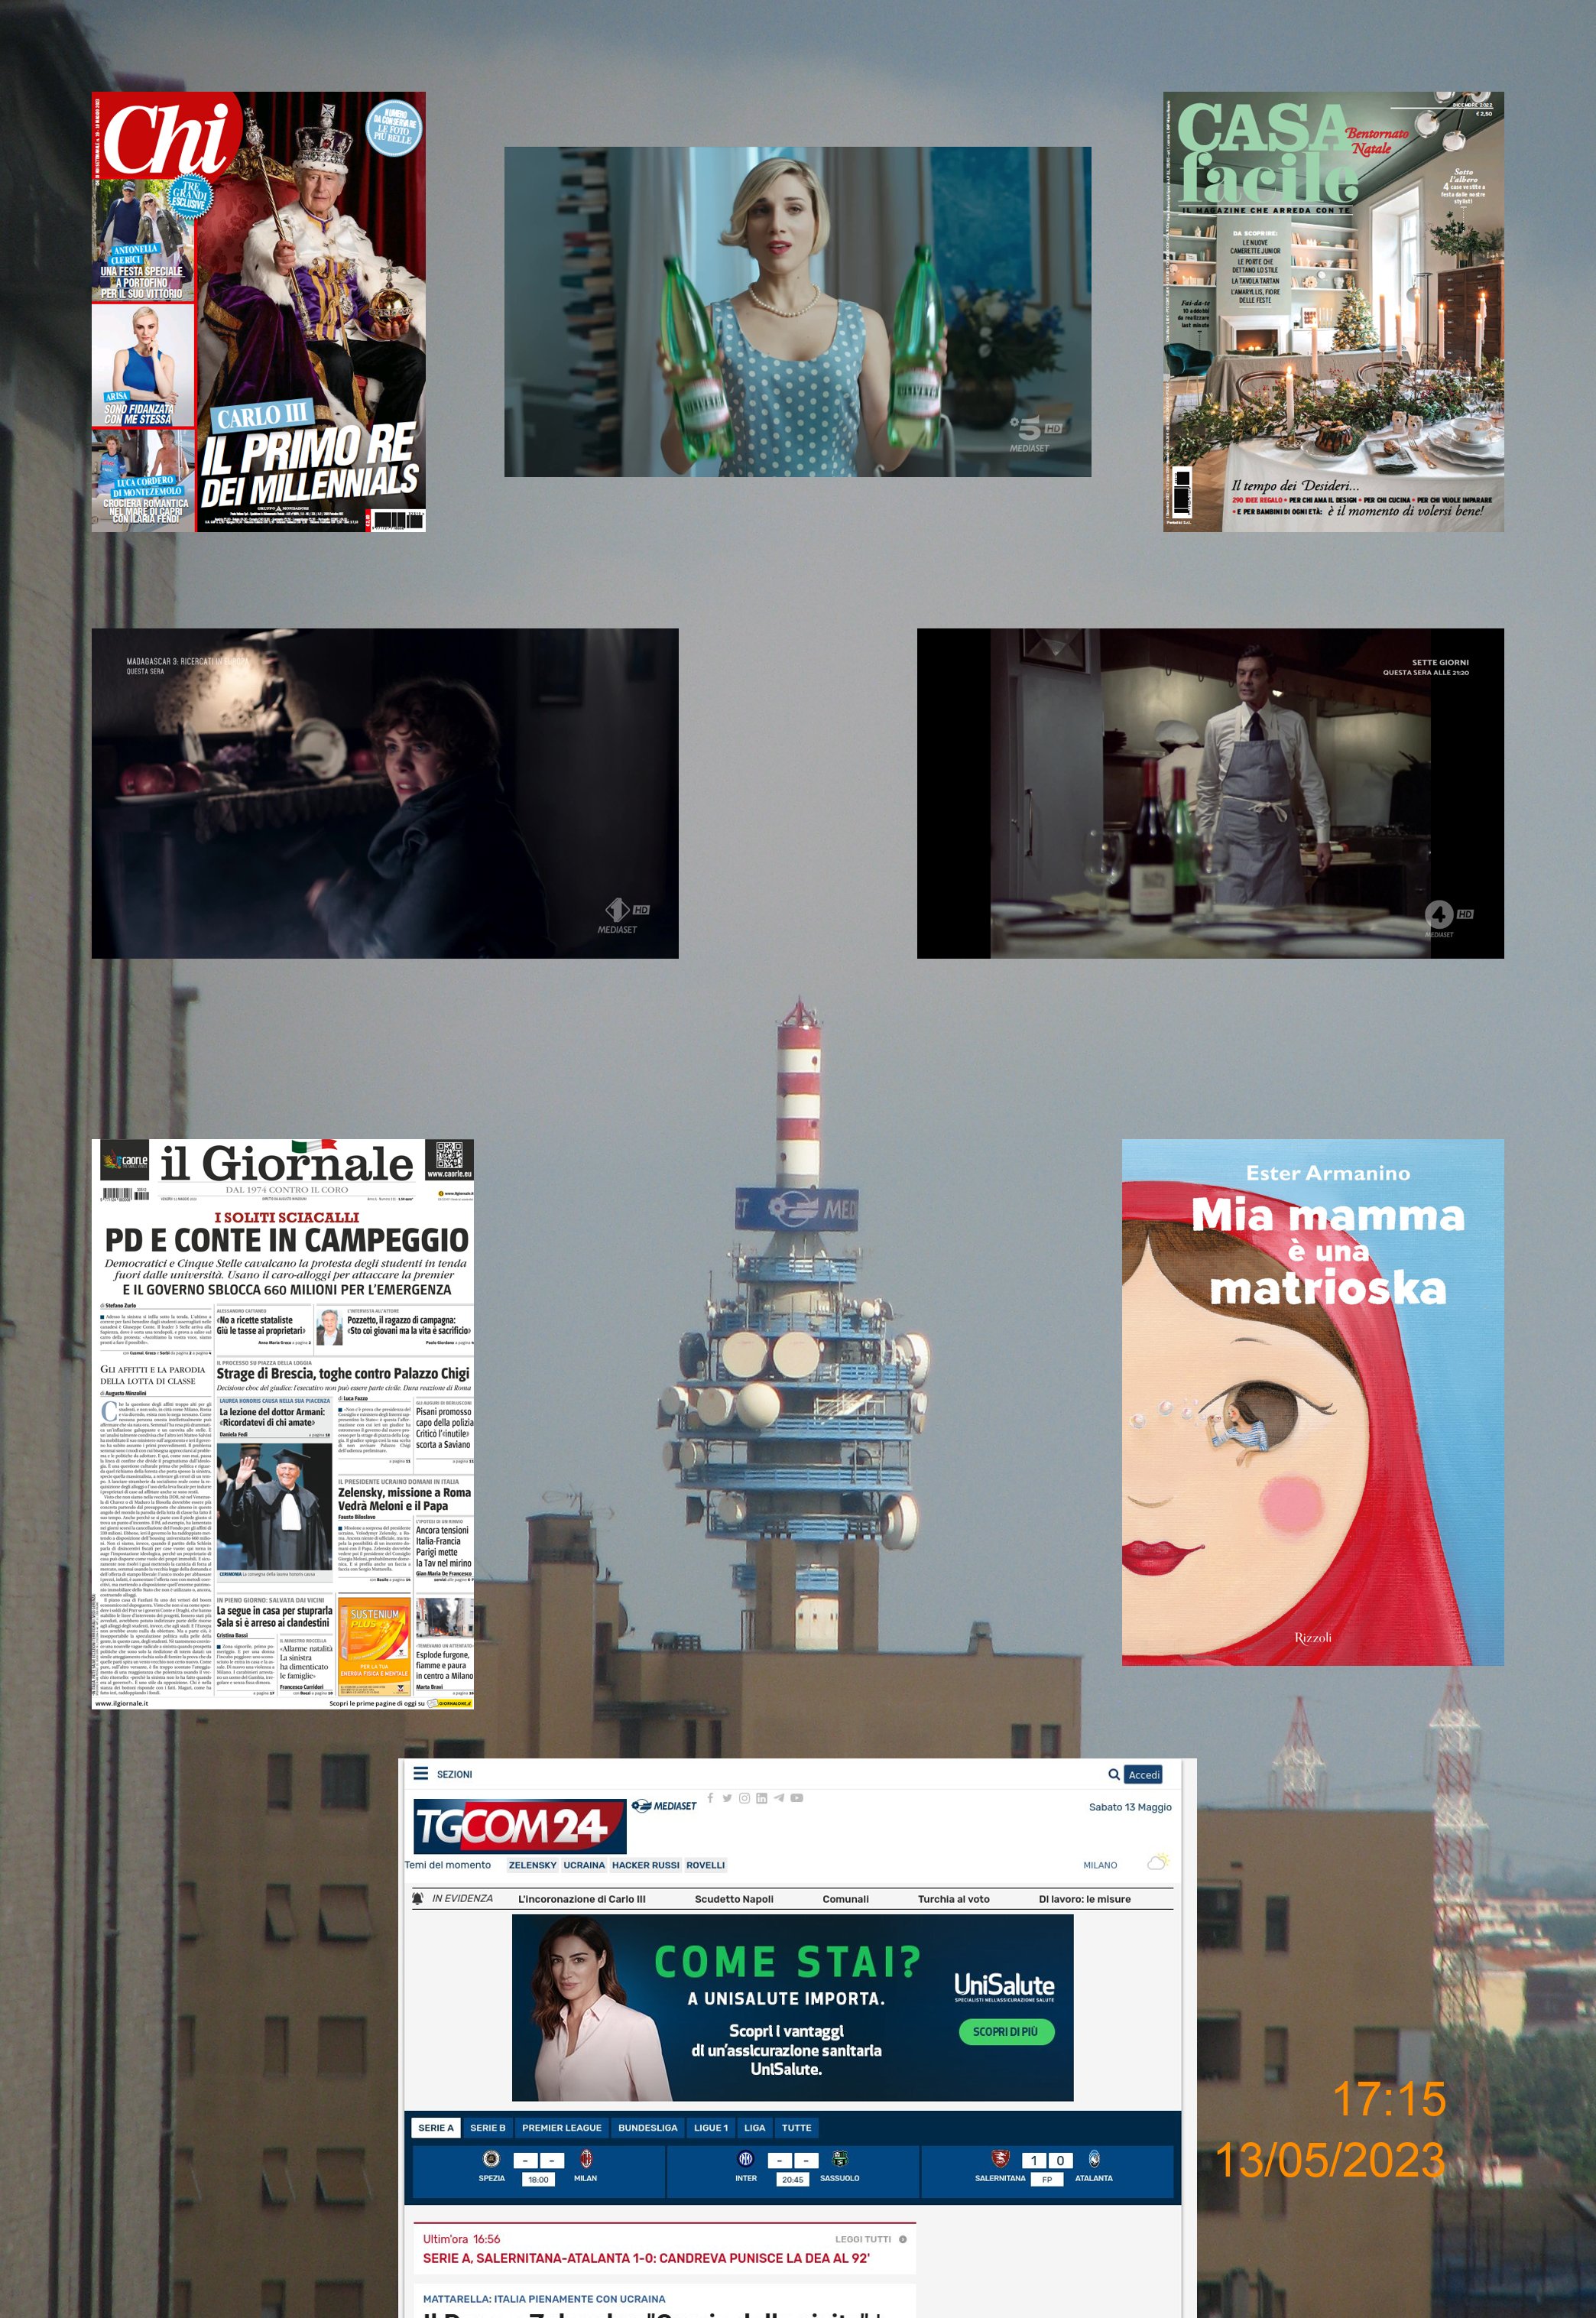Open the YouTube icon link

(x=797, y=1797)
